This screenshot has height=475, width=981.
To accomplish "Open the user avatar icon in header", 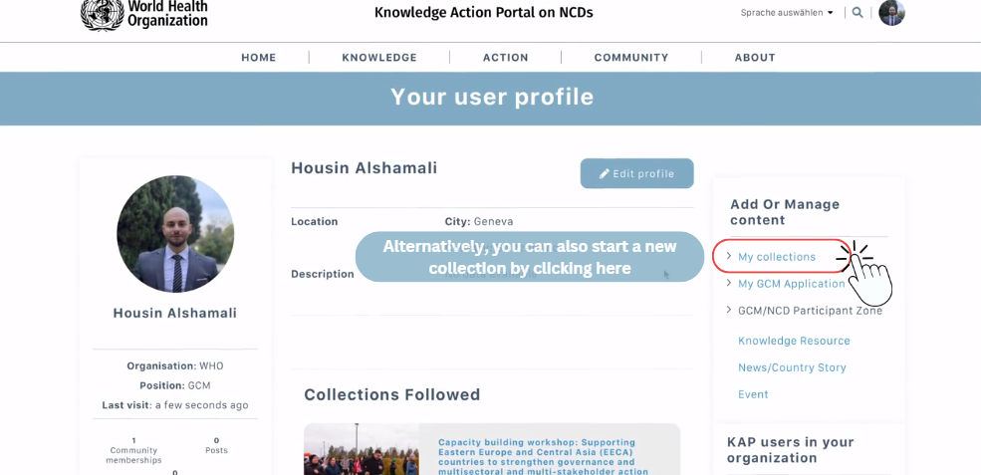I will pos(891,13).
